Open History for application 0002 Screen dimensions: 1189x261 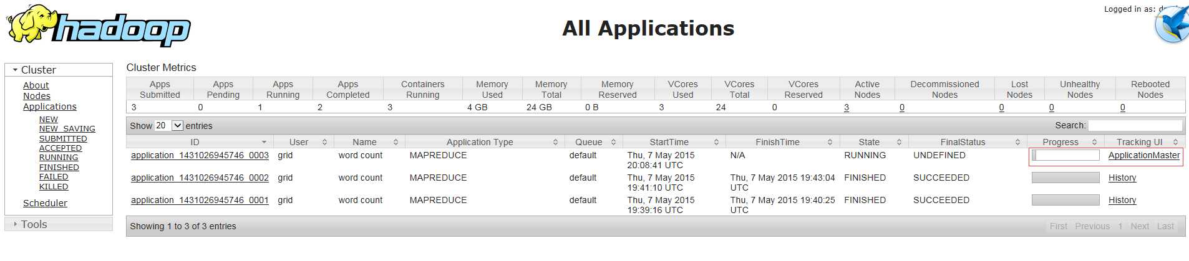1122,178
